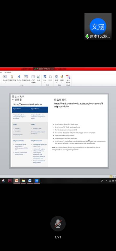Viewport: 116px width, 251px height.
Task: Open the People icon in system tray
Action: 102,181
